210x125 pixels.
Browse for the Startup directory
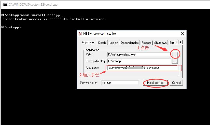175,61
